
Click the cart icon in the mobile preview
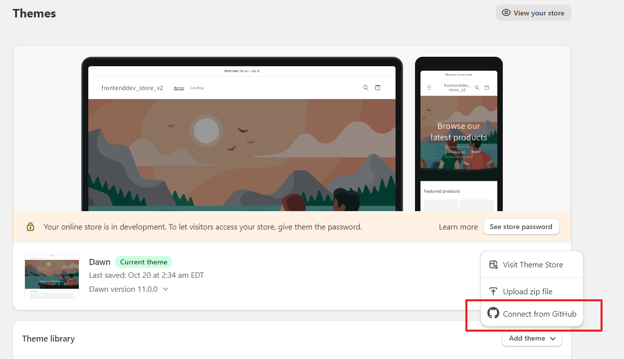coord(487,86)
